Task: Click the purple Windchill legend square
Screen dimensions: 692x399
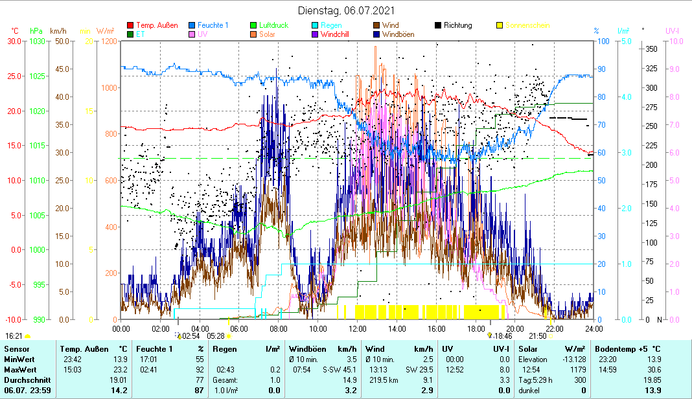Action: pos(315,34)
